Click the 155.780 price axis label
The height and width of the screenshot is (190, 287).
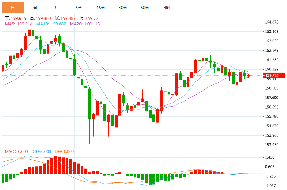(x=272, y=116)
